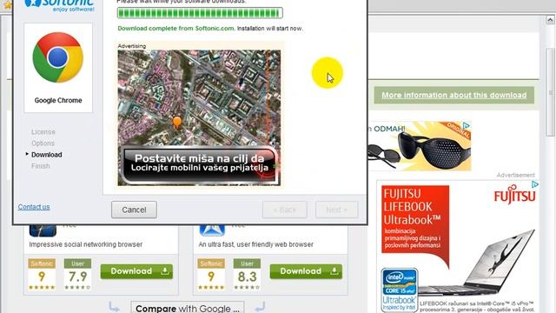The image size is (556, 313).
Task: Click Softonic rating 9 for ultra fast browser
Action: click(211, 275)
